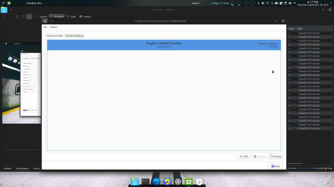Open the application launcher in top panel
Viewport: 334px width, 187px height.
tap(3, 3)
